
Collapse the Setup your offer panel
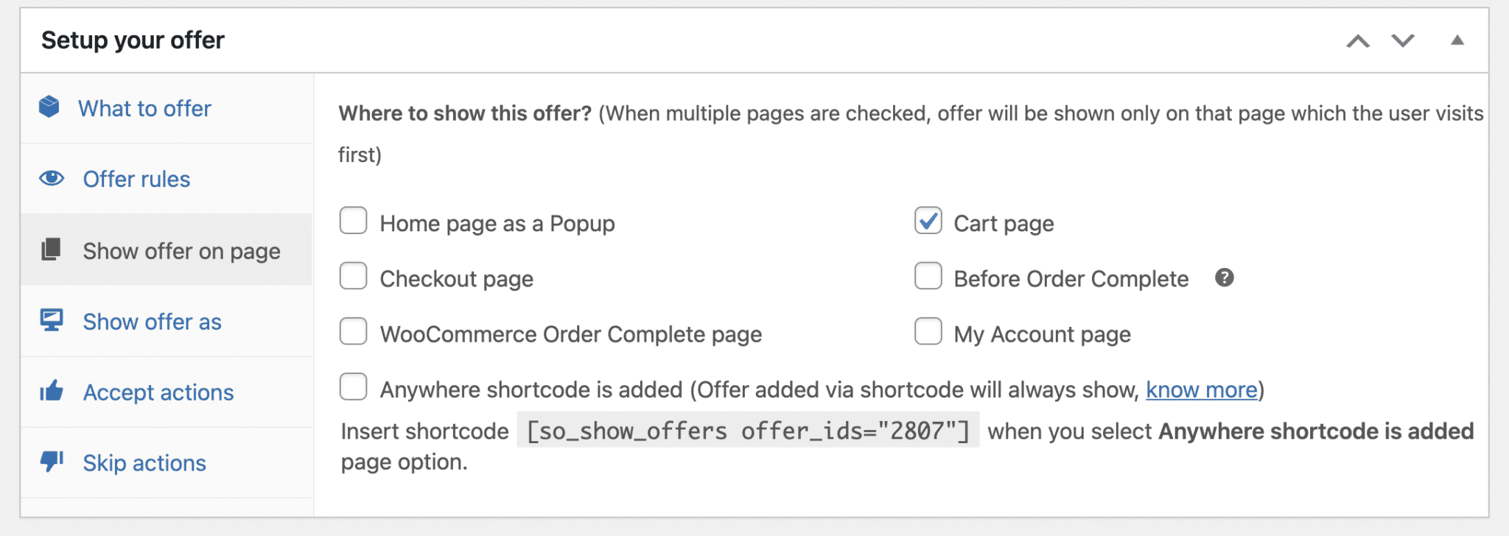(1457, 41)
